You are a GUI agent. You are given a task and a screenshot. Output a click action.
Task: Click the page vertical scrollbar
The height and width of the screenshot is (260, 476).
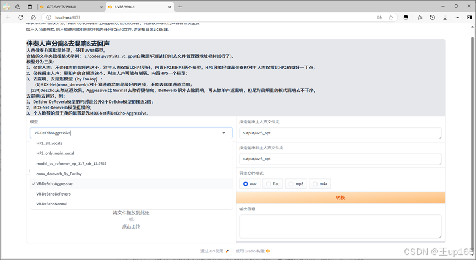coord(472,137)
